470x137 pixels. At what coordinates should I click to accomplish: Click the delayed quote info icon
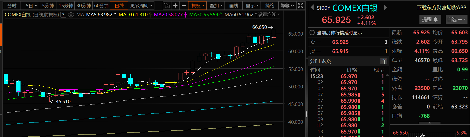point(312,33)
